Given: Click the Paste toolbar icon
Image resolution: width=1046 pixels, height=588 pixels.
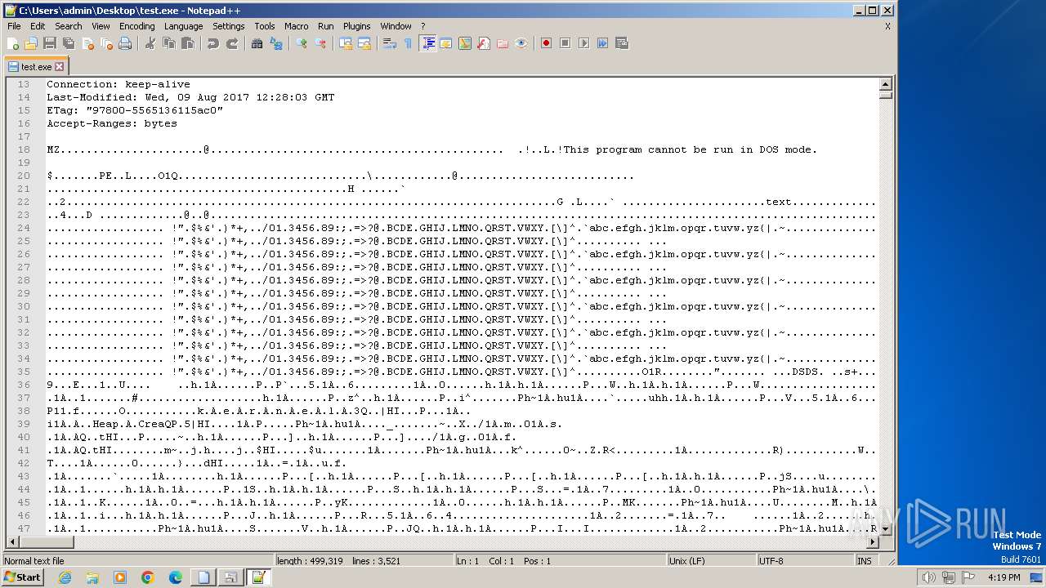Looking at the screenshot, I should (x=188, y=43).
